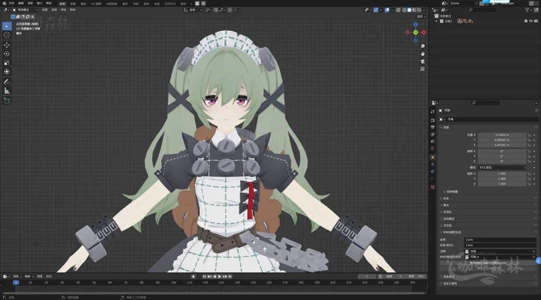Toggle the Scale Z lock icon
The width and height of the screenshot is (541, 300).
(x=529, y=184)
